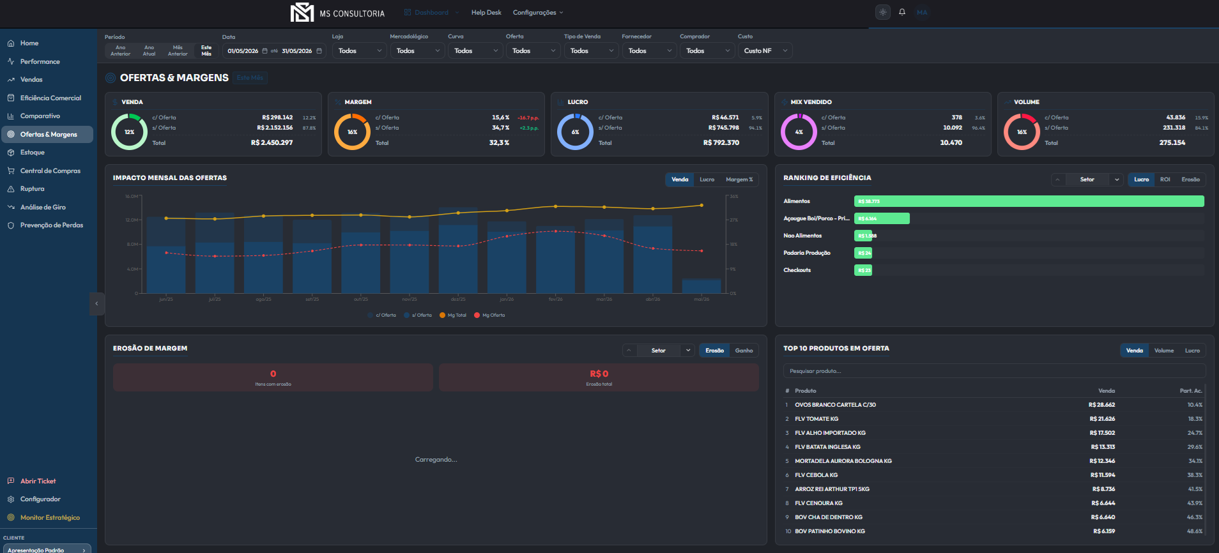This screenshot has width=1219, height=553.
Task: Collapse the sidebar with arrow handle
Action: coord(96,303)
